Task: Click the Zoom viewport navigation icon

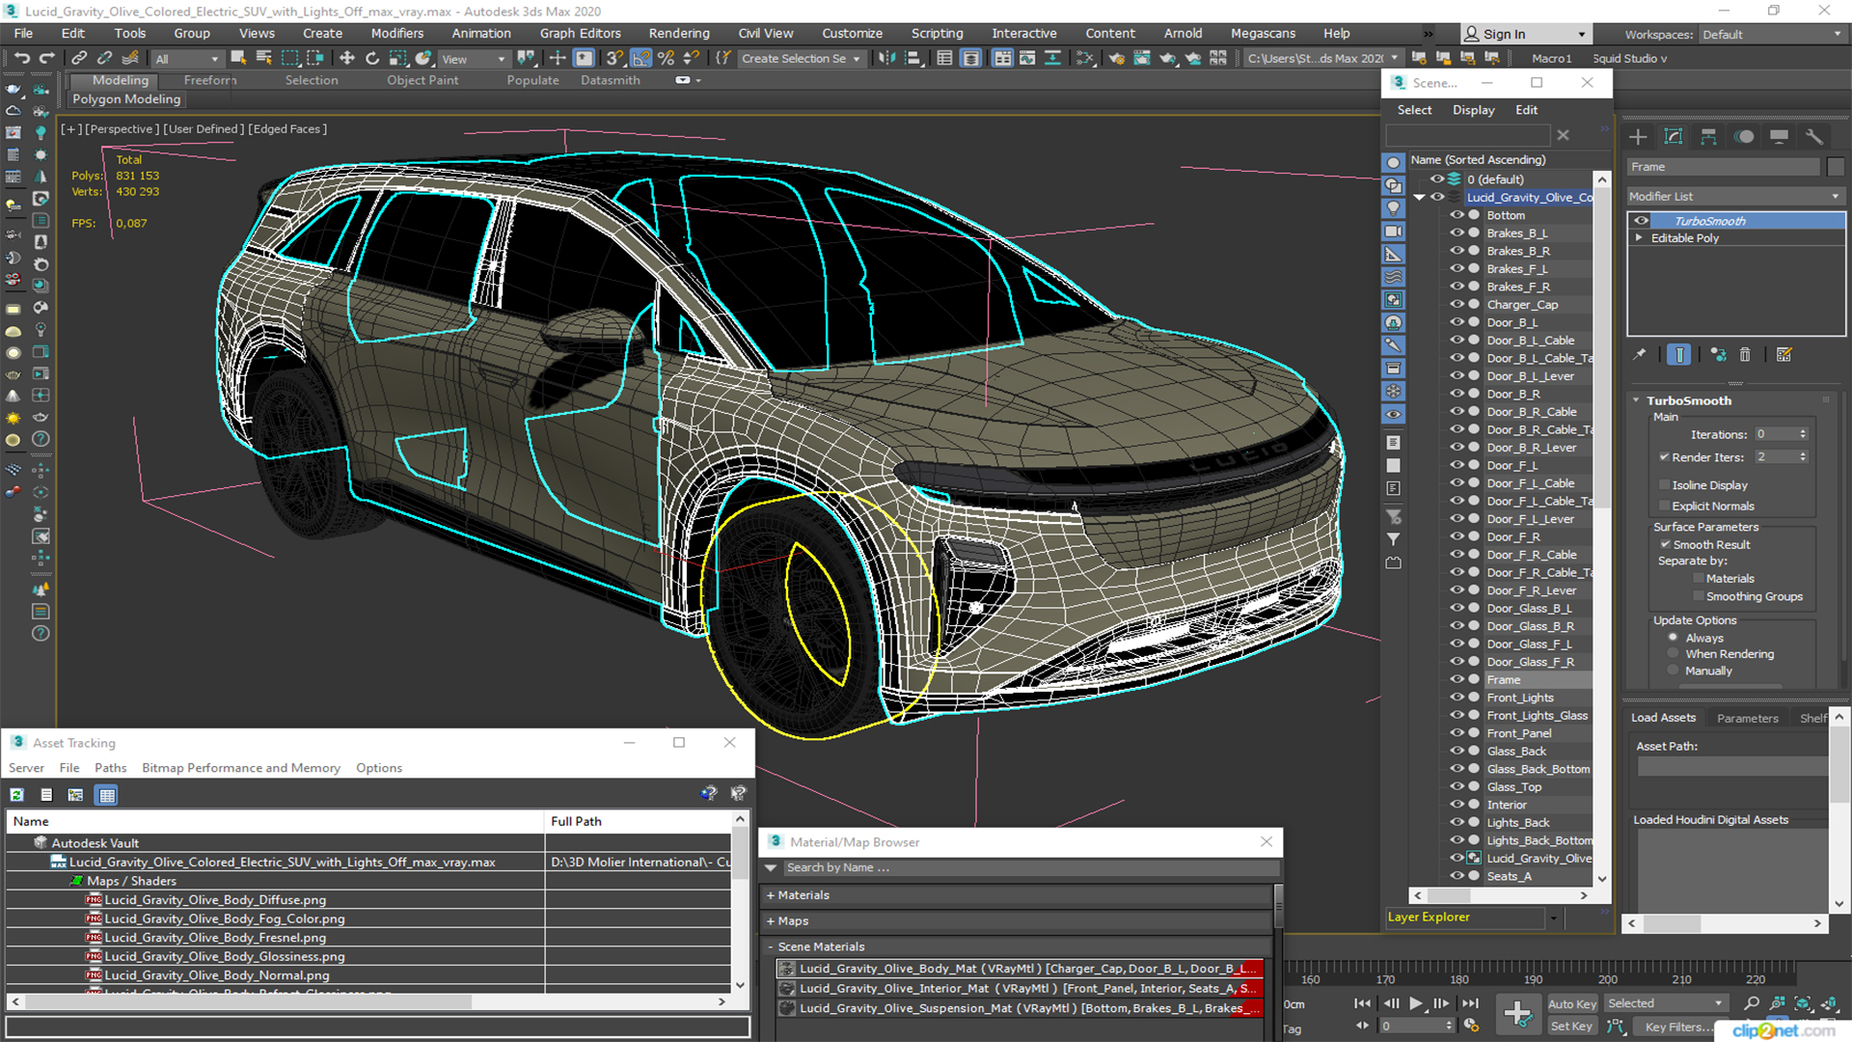Action: (1752, 1003)
